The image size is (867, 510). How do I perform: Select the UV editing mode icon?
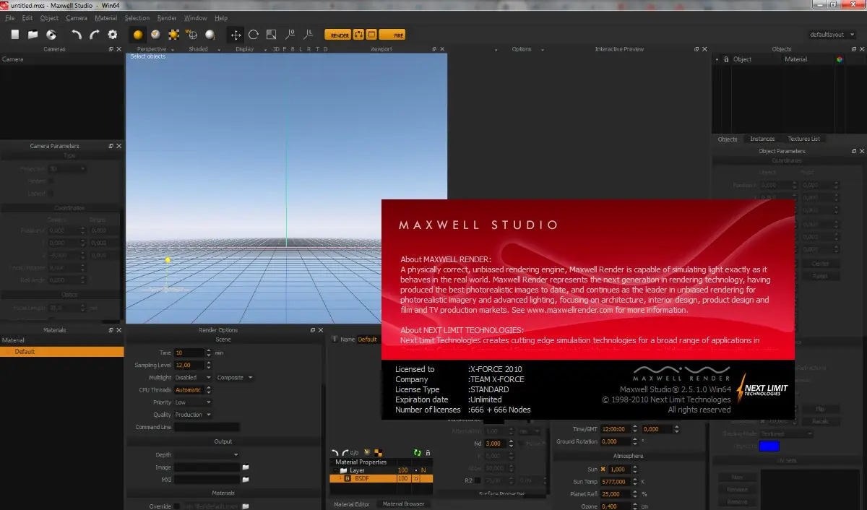[192, 34]
